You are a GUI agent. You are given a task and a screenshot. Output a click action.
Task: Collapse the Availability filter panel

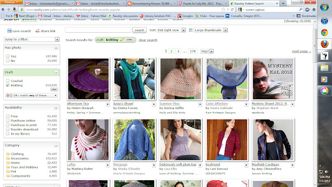[56, 108]
